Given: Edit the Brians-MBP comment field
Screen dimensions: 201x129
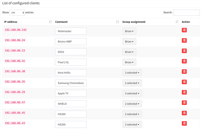Looking at the screenshot, I should (x=71, y=42).
